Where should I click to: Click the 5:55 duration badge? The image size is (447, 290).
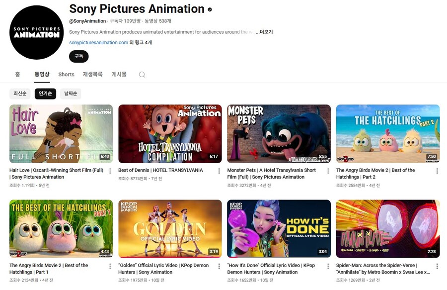(323, 156)
